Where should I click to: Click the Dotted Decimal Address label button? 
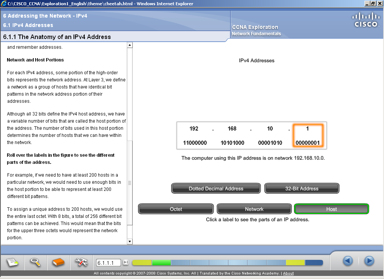tap(216, 188)
